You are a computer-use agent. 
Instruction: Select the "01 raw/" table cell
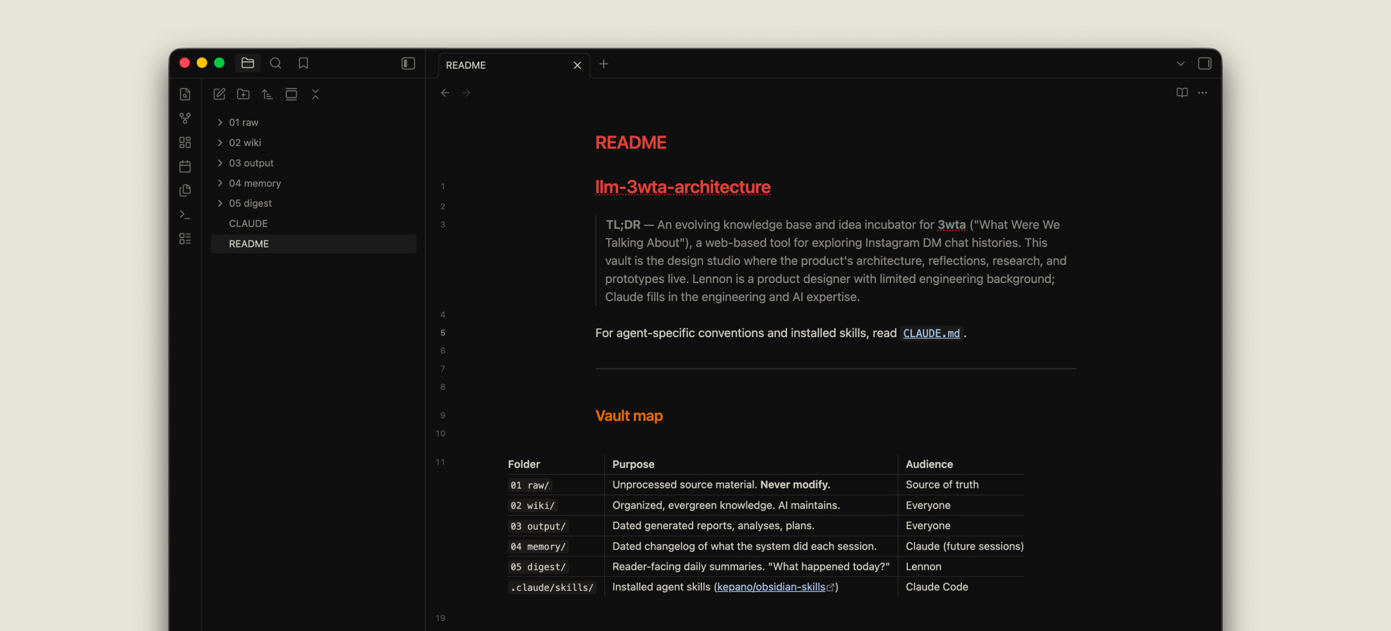[530, 485]
